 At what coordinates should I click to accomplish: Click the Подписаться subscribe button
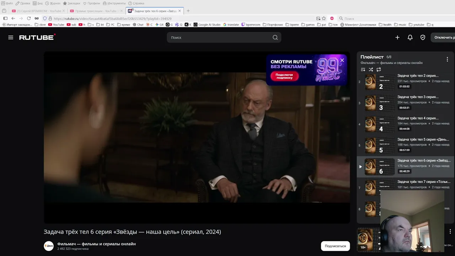point(335,246)
